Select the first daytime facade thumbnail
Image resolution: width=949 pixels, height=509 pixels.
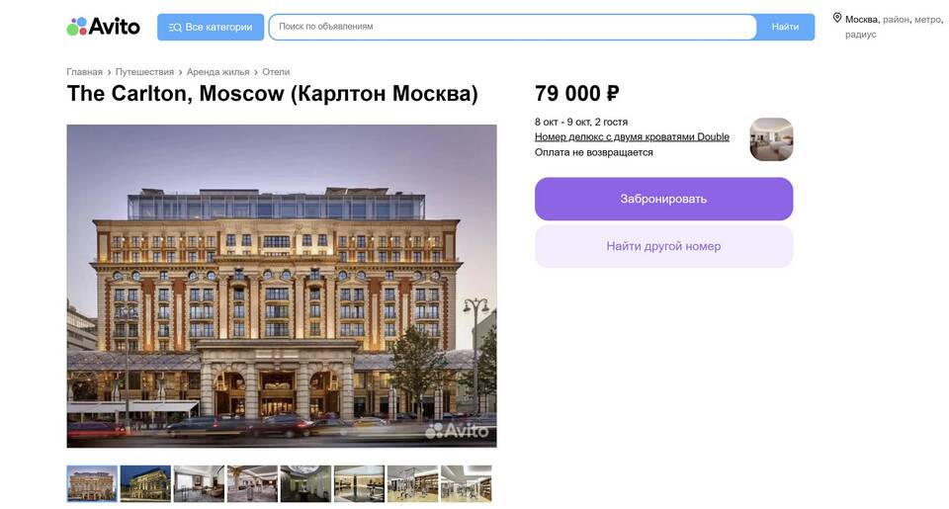pyautogui.click(x=92, y=484)
